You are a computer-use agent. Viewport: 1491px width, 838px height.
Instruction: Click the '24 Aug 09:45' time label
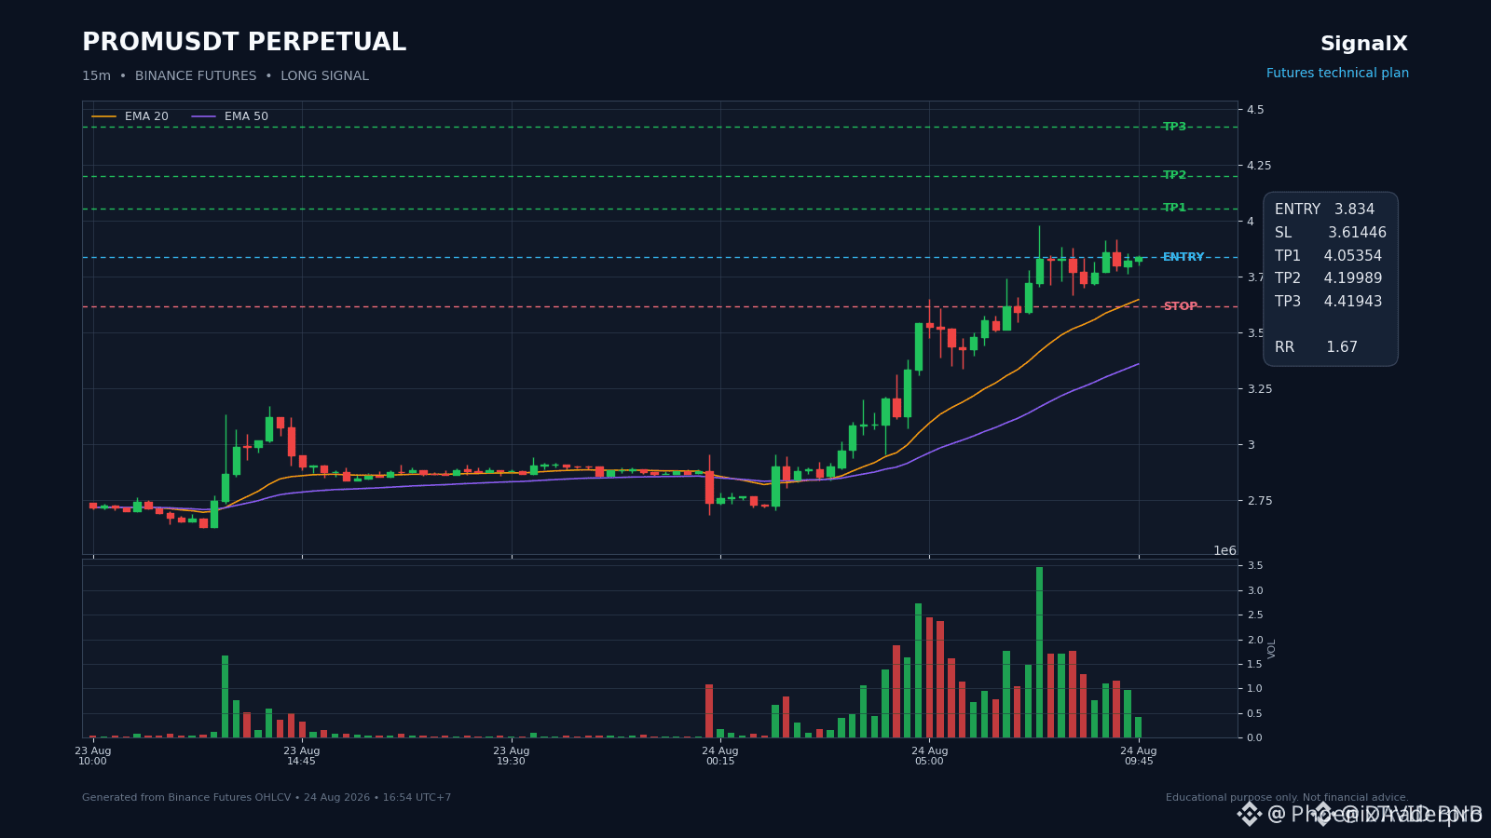1139,756
